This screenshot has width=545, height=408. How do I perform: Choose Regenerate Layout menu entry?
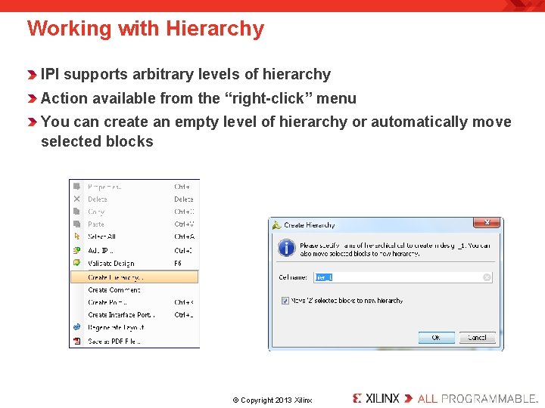point(135,327)
